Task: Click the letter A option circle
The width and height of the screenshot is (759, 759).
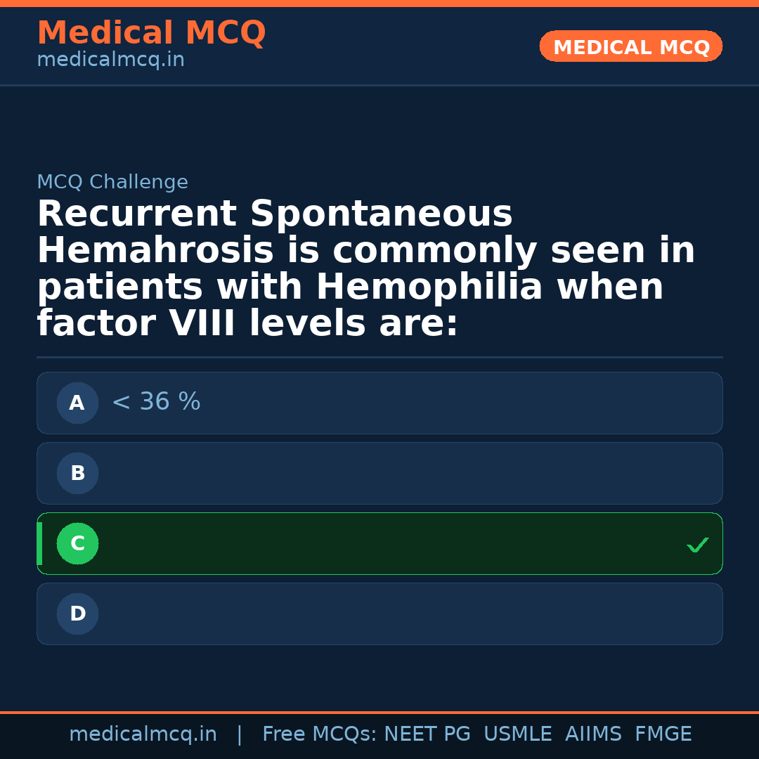Action: click(x=77, y=403)
